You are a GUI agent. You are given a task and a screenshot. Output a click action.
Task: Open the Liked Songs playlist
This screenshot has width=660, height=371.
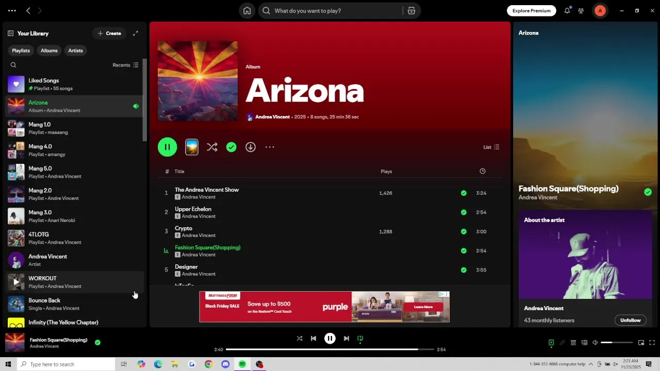click(x=74, y=84)
